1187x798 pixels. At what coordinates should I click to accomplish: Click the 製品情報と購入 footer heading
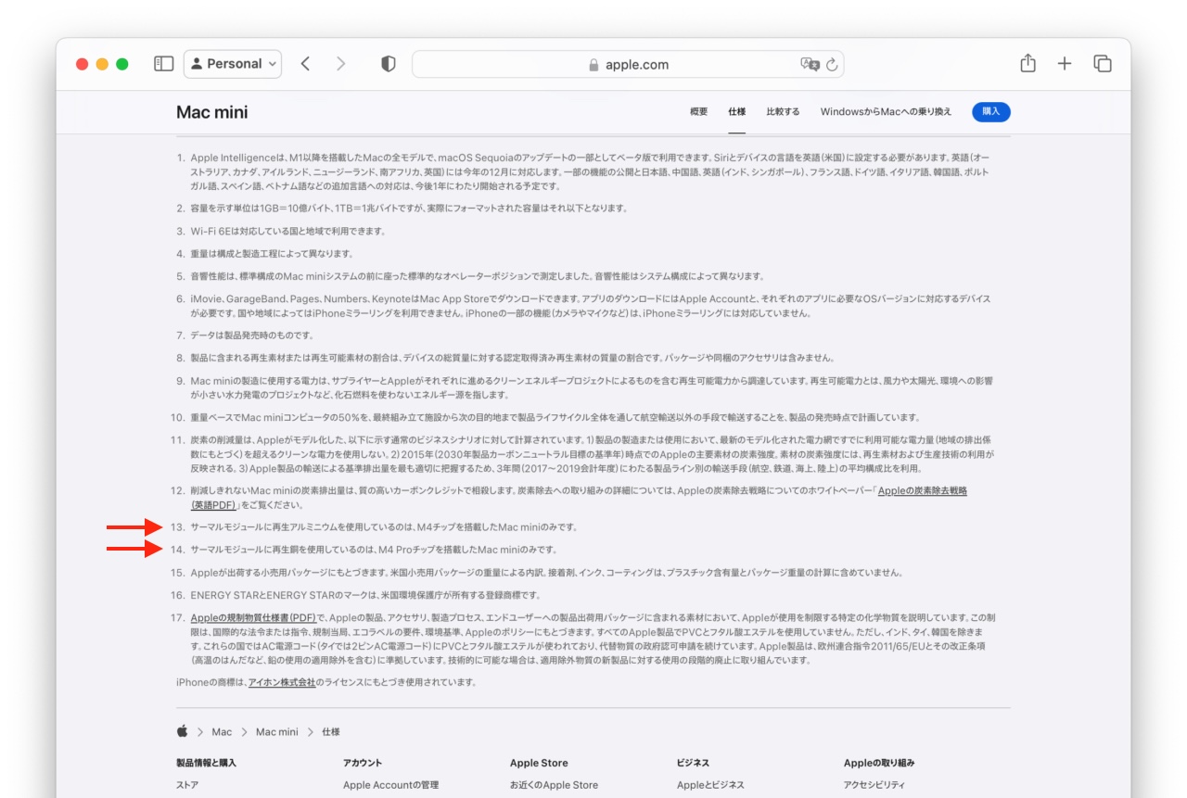[206, 763]
